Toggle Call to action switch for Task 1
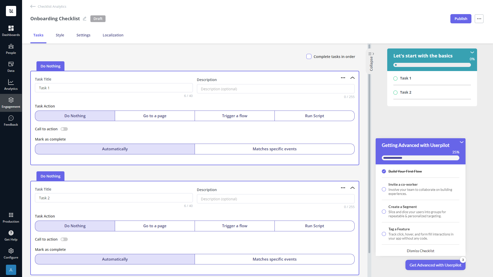This screenshot has width=493, height=277. tap(64, 129)
